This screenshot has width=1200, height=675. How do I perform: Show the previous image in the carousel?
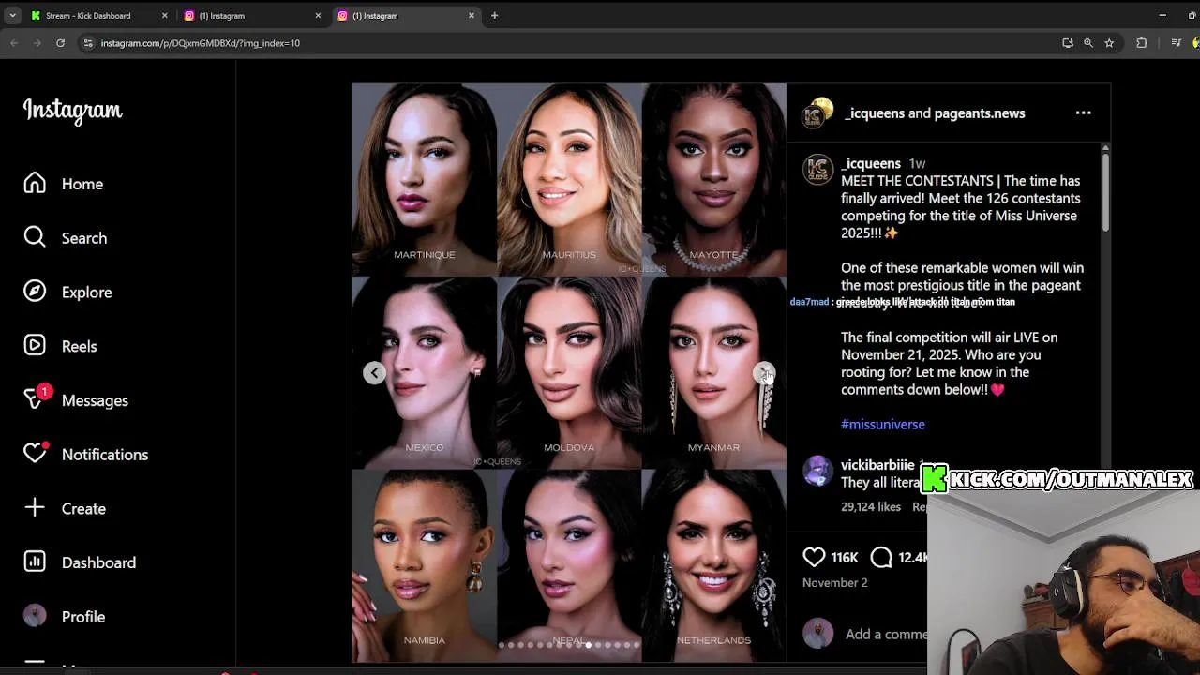[374, 373]
